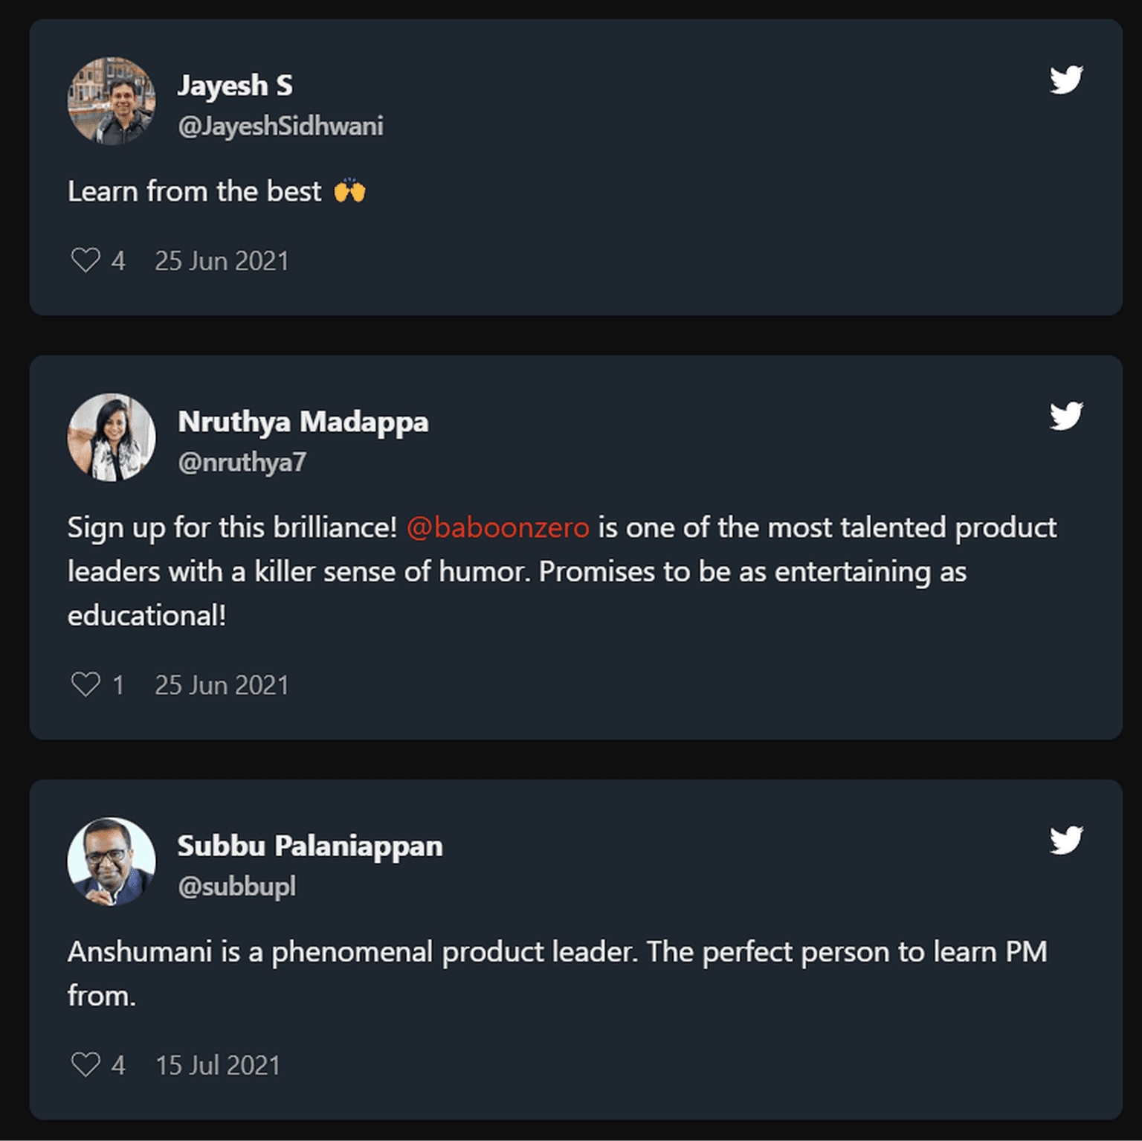1142x1141 pixels.
Task: Open Jayesh's 25 Jun 2021 tweet date
Action: tap(222, 261)
